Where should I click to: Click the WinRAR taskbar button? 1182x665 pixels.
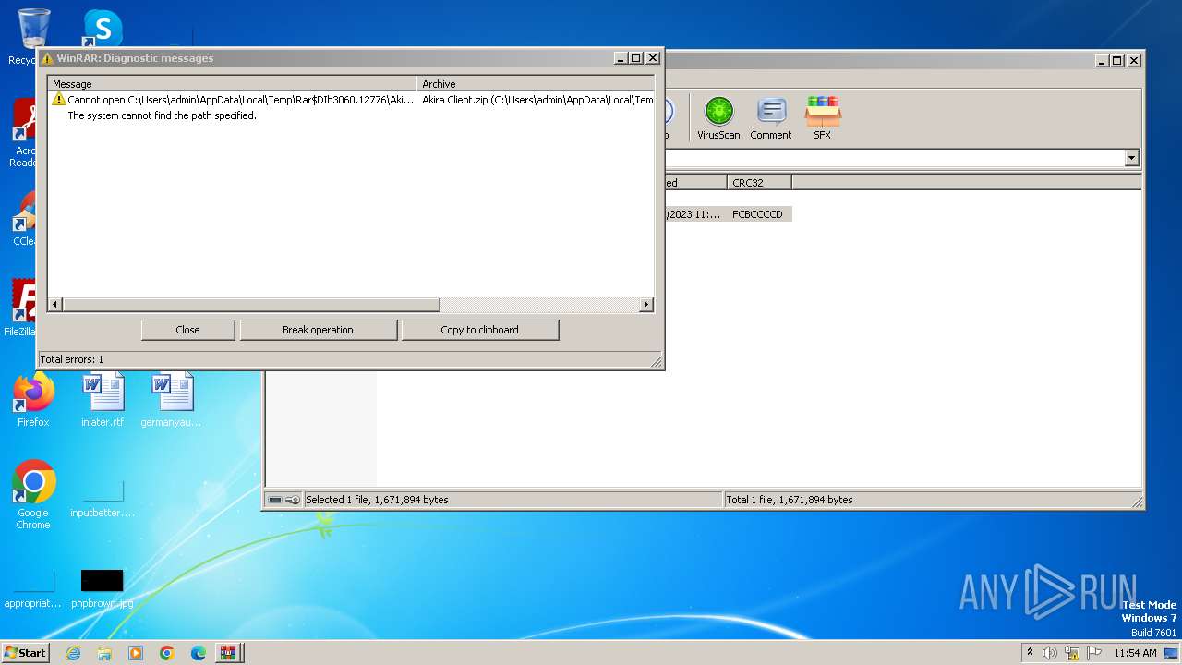pos(228,653)
